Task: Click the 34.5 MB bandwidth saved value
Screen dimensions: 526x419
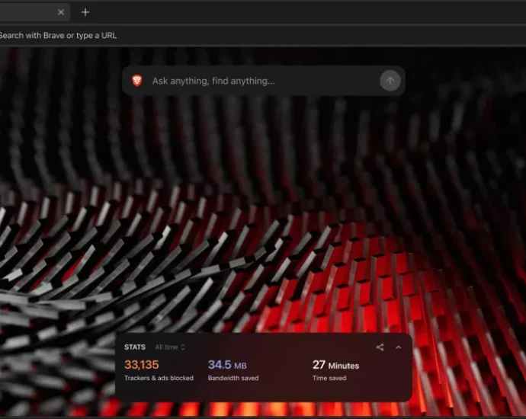Action: pos(227,365)
